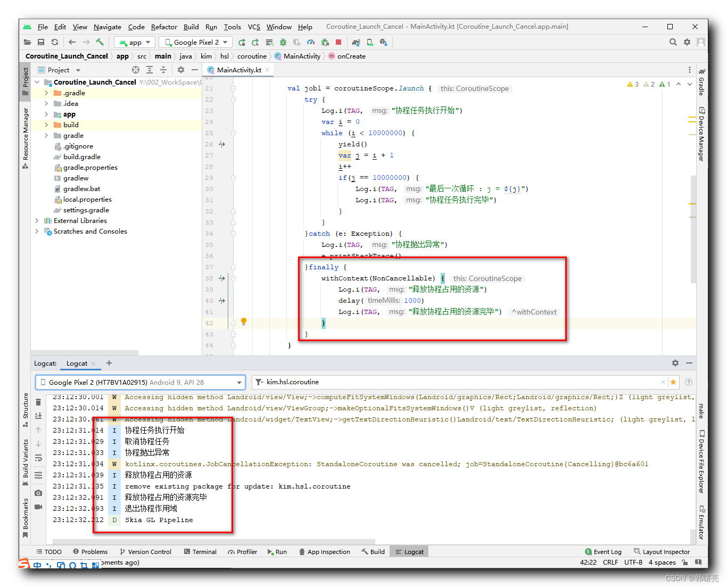Add a new Logcat tab with plus

109,363
